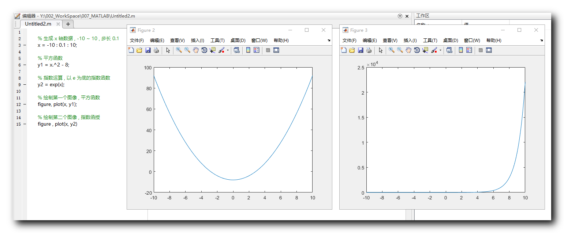Click Brush data tool in Figure 2
This screenshot has width=564, height=233.
(x=221, y=50)
